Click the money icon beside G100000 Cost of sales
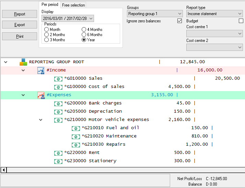Viewport: 245px width, 188px height. point(58,87)
